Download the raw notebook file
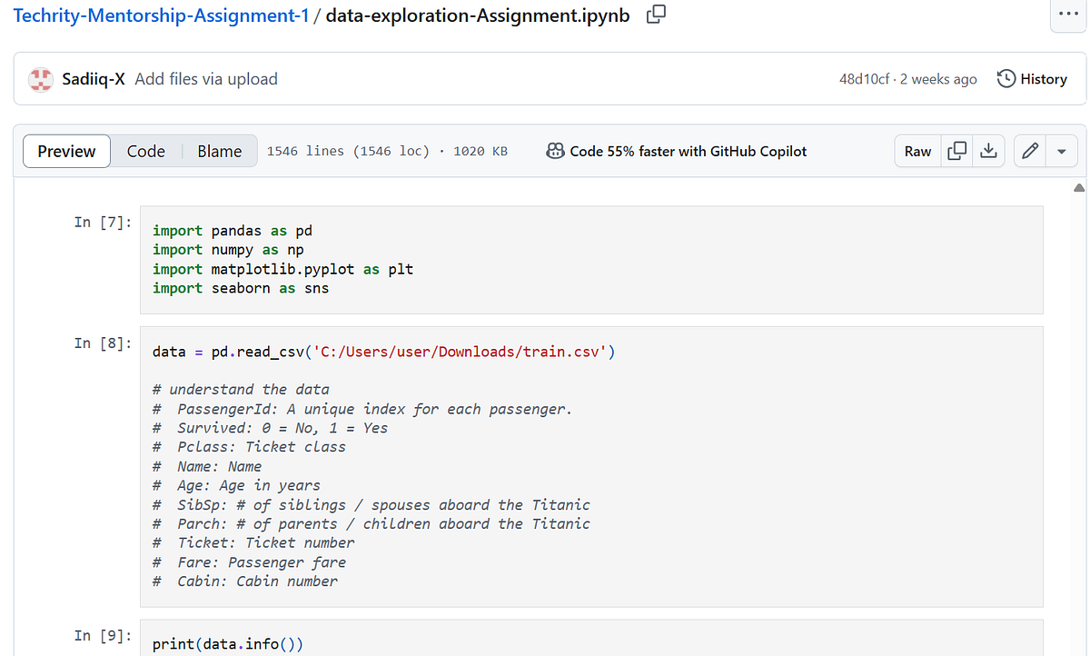 (989, 151)
